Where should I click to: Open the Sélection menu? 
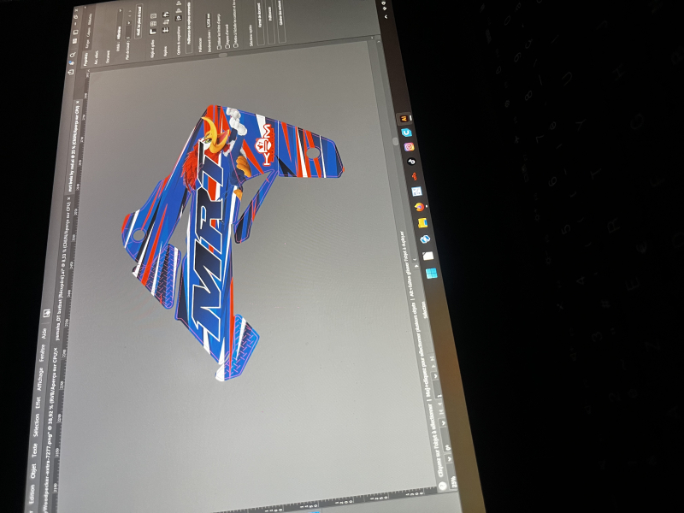pos(37,425)
